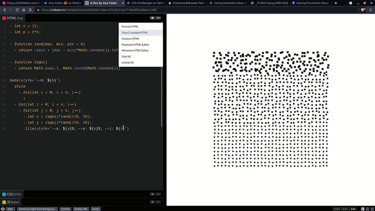375x211 pixels.
Task: Open Console panel button
Action: coord(65,209)
